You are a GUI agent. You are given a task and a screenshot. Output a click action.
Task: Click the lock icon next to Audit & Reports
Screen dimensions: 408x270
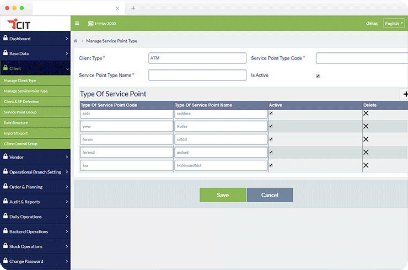click(x=5, y=201)
